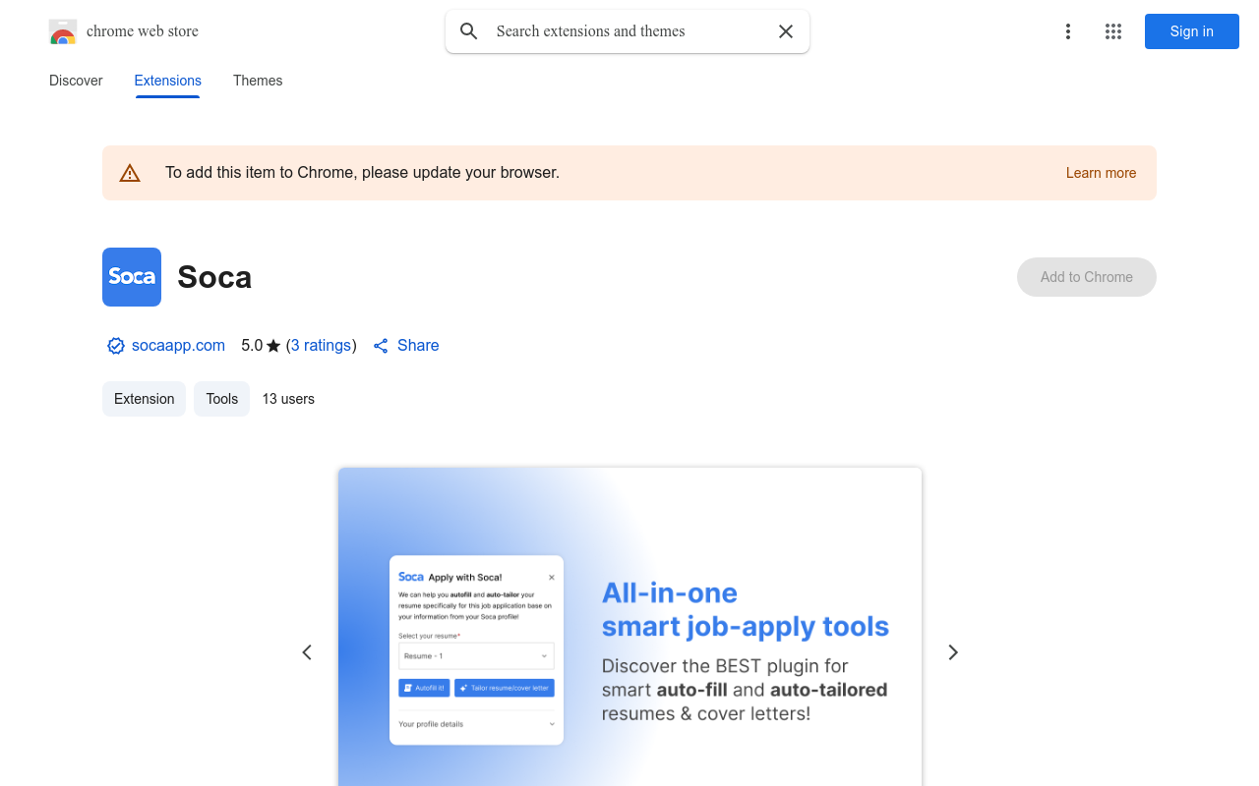Open the Learn more link
The image size is (1259, 786).
click(x=1101, y=173)
